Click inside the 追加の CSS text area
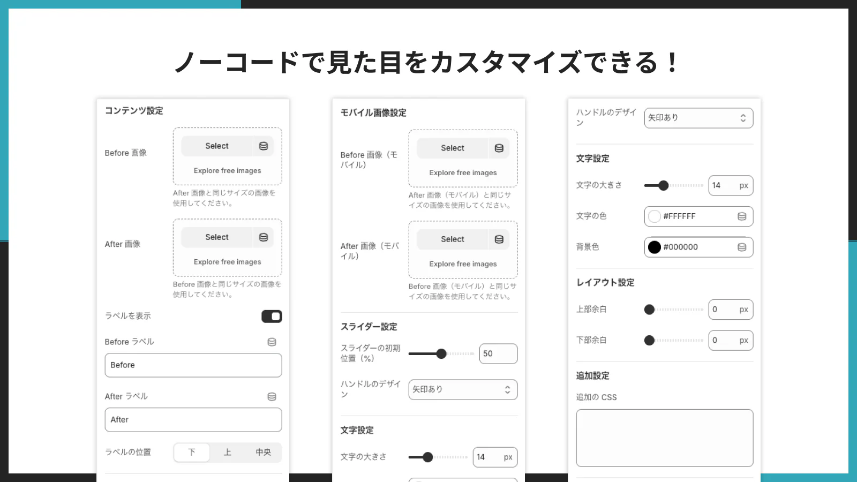 pos(664,438)
